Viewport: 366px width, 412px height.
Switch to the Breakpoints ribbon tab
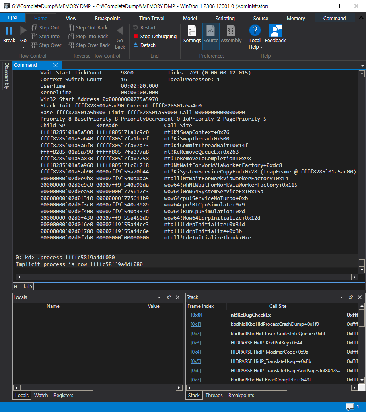pos(107,19)
